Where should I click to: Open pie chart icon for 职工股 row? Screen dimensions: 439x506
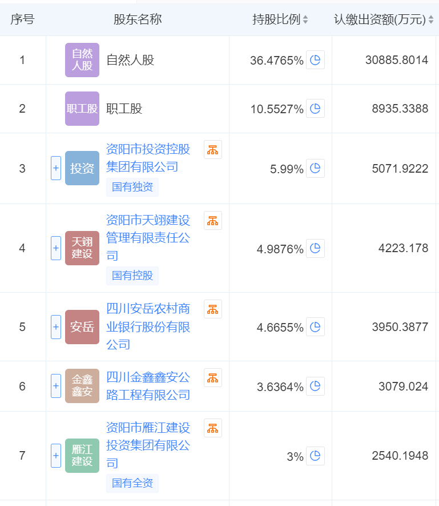click(315, 109)
